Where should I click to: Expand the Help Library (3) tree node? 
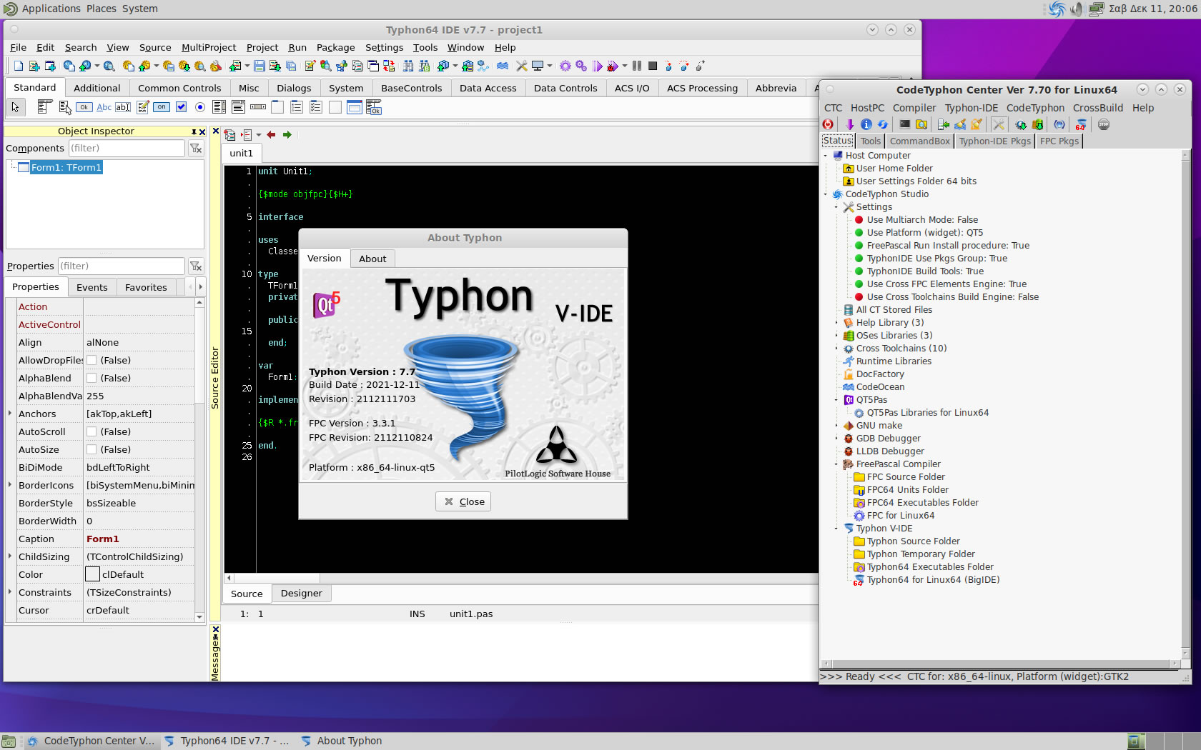click(836, 323)
